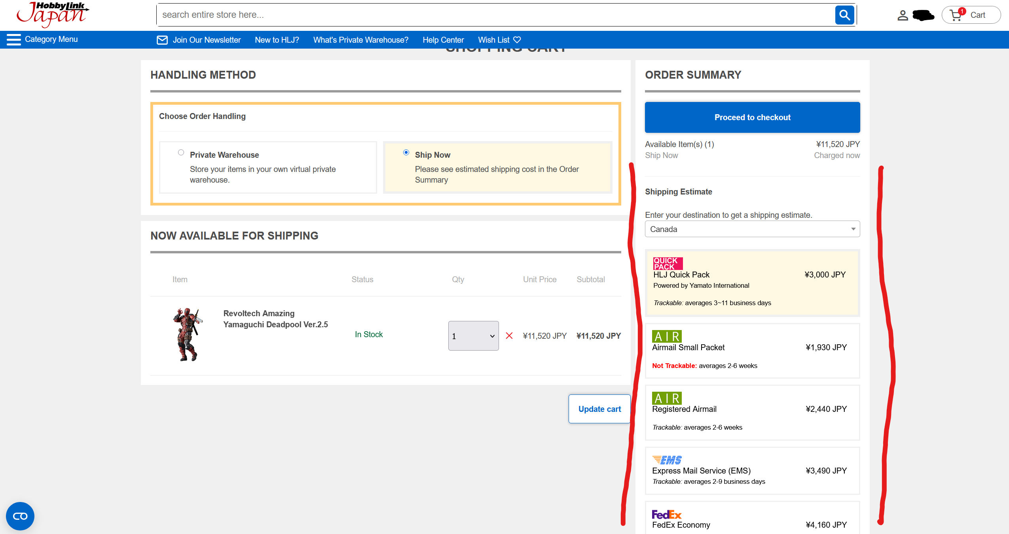1009x534 pixels.
Task: Click the Update cart button
Action: [599, 409]
